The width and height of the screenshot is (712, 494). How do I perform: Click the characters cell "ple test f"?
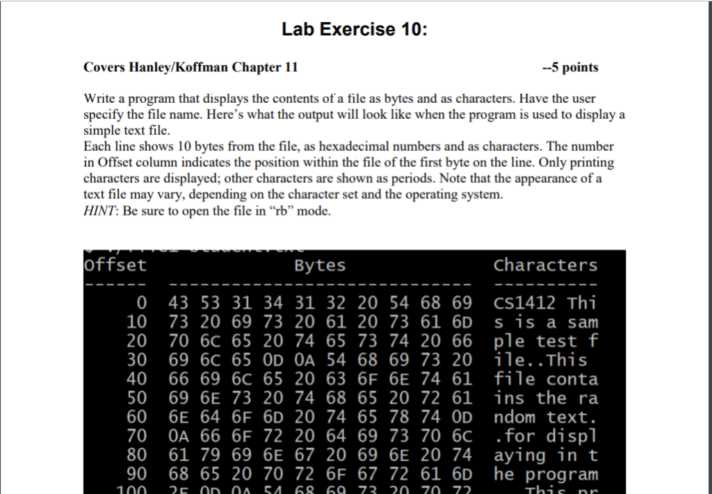point(546,341)
